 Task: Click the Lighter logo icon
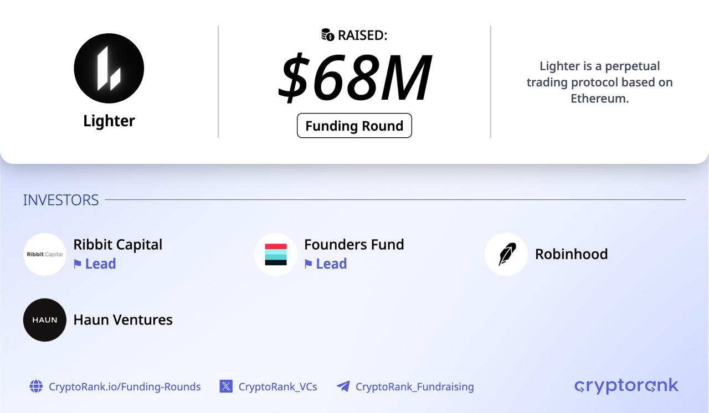click(109, 69)
